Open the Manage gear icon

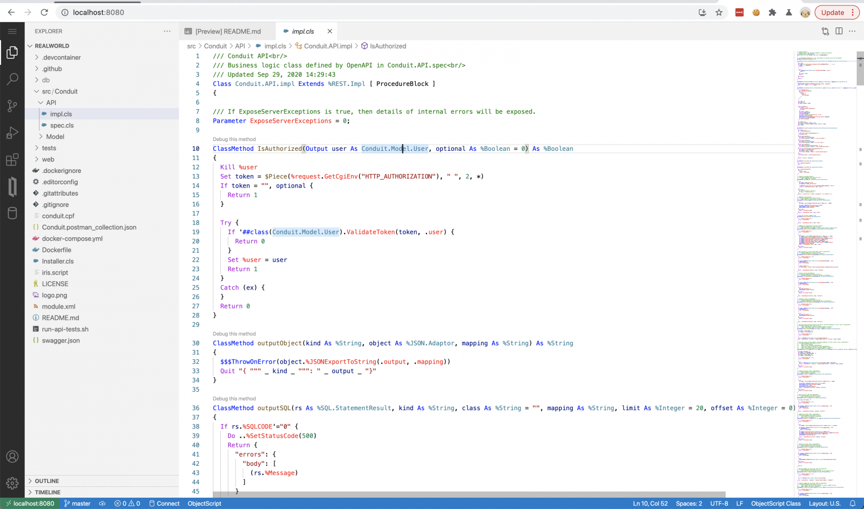click(x=12, y=483)
